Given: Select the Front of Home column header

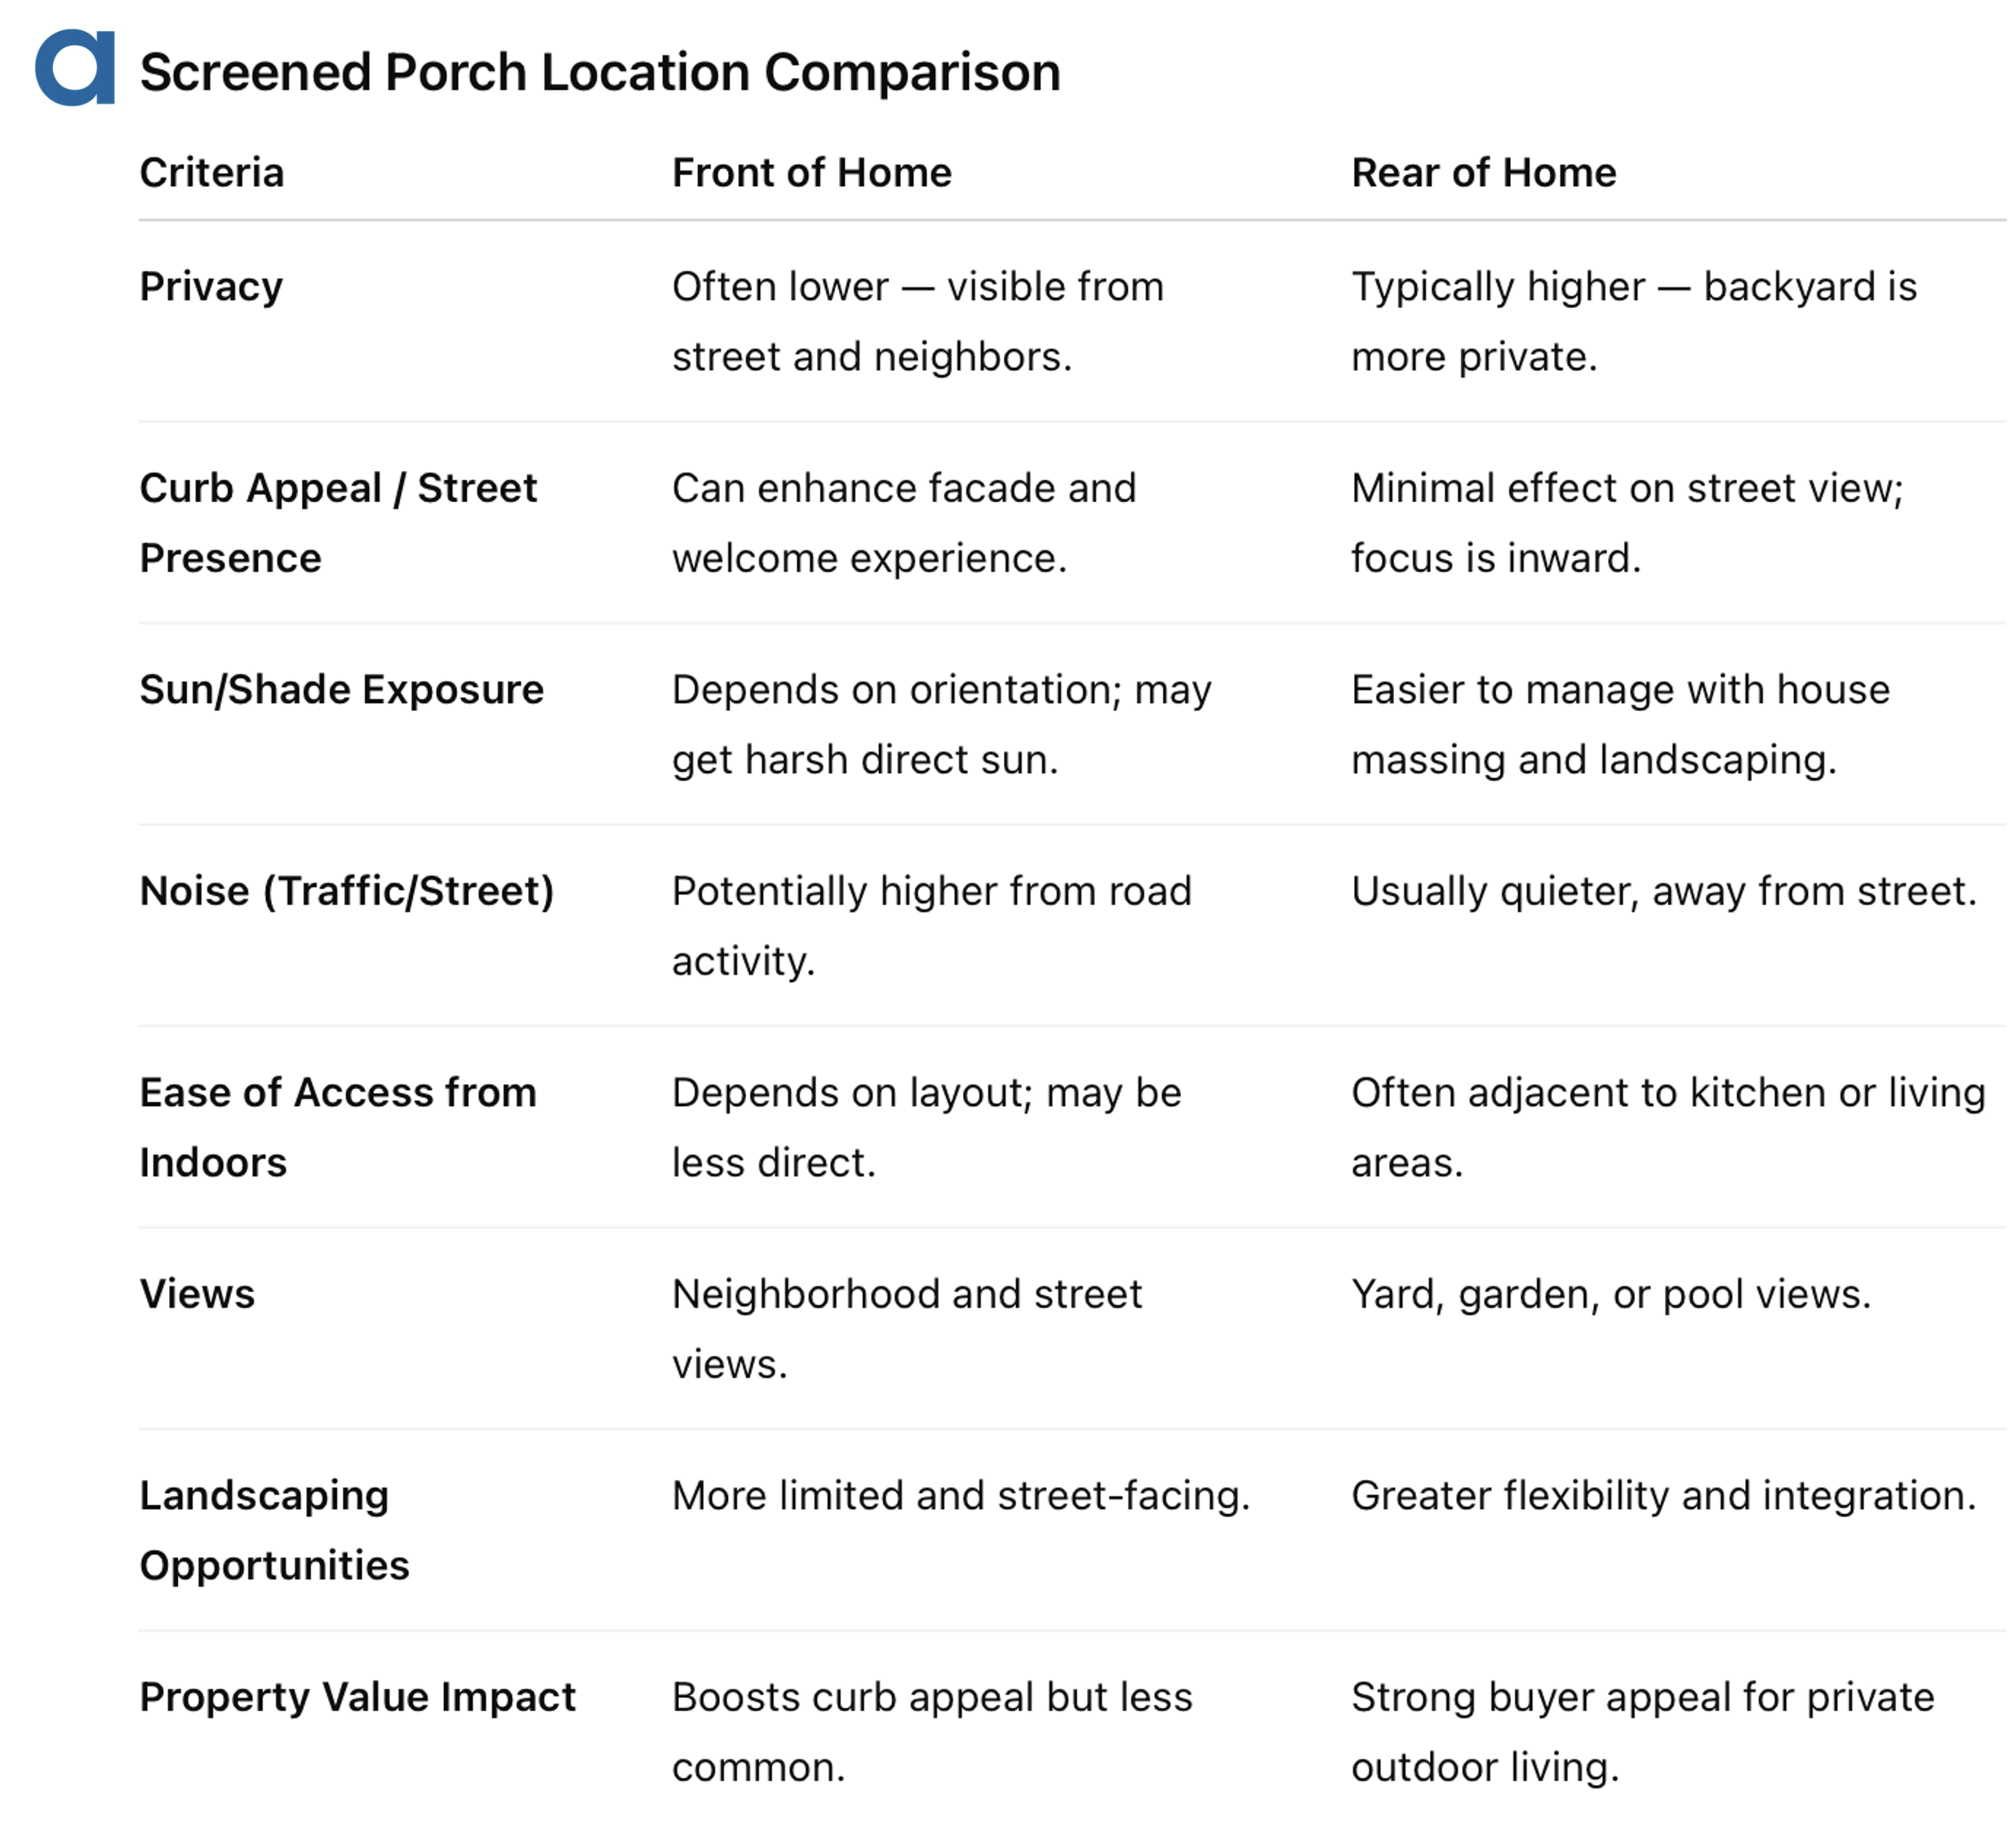Looking at the screenshot, I should tap(811, 173).
